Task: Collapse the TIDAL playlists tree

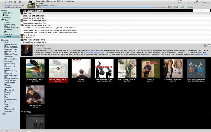Action: click(x=1, y=42)
